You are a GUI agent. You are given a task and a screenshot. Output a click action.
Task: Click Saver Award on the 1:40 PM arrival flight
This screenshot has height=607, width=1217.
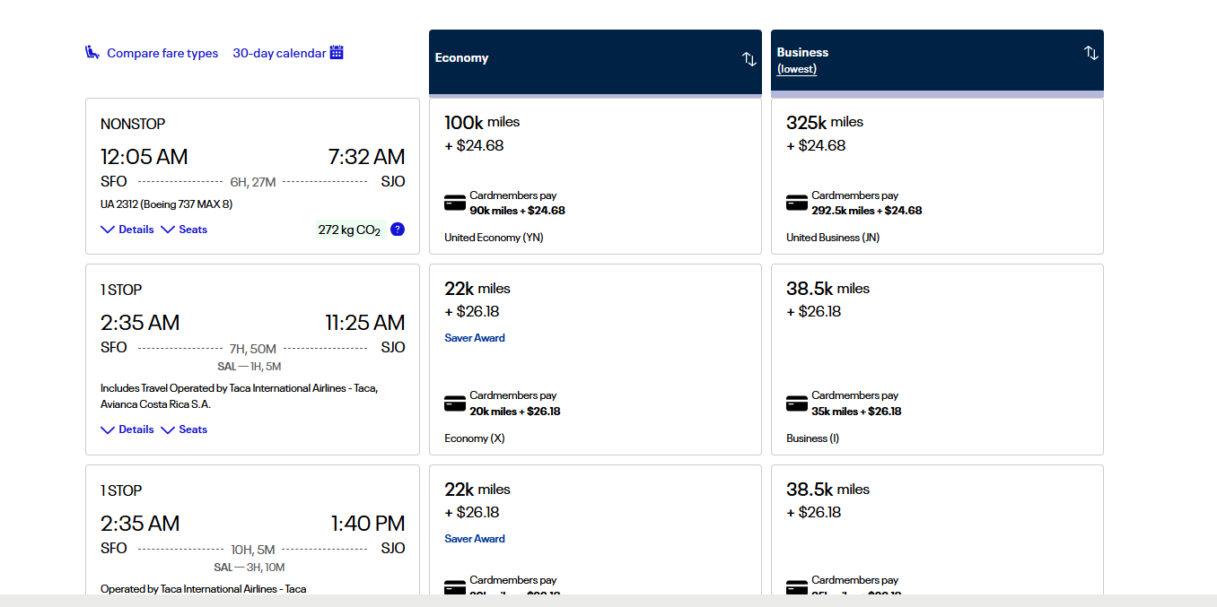[475, 538]
